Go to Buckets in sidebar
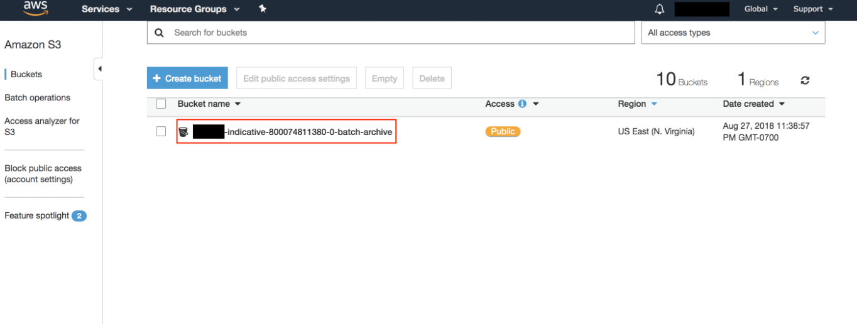Viewport: 857px width, 324px height. tap(26, 74)
